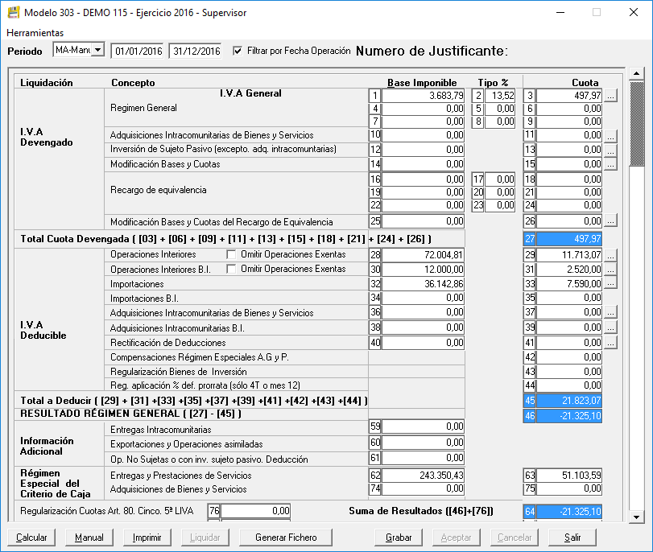This screenshot has height=552, width=653.
Task: Click the scrollbar up arrow
Action: point(636,74)
